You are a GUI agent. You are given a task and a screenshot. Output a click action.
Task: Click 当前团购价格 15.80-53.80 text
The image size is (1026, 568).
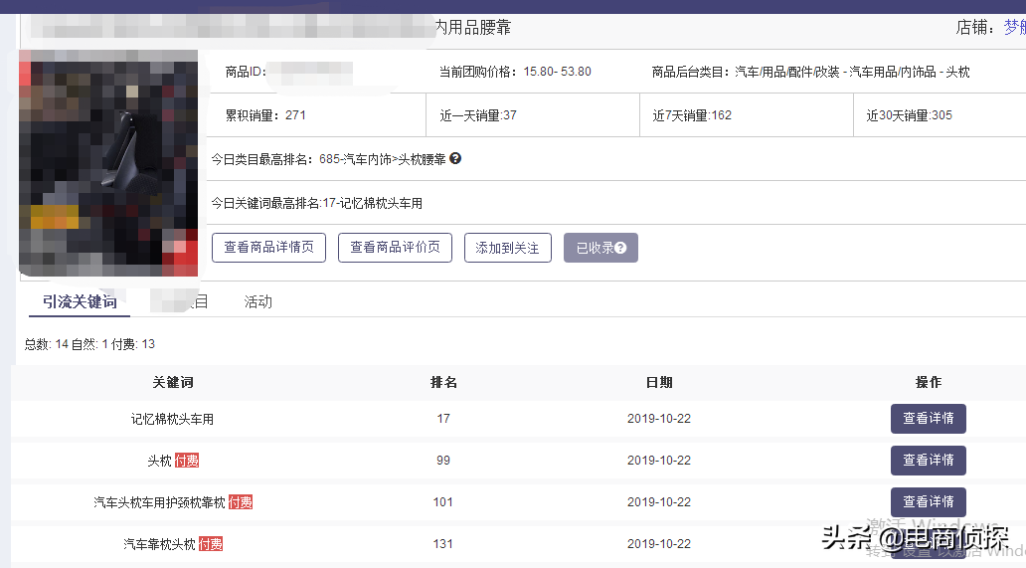(x=515, y=72)
